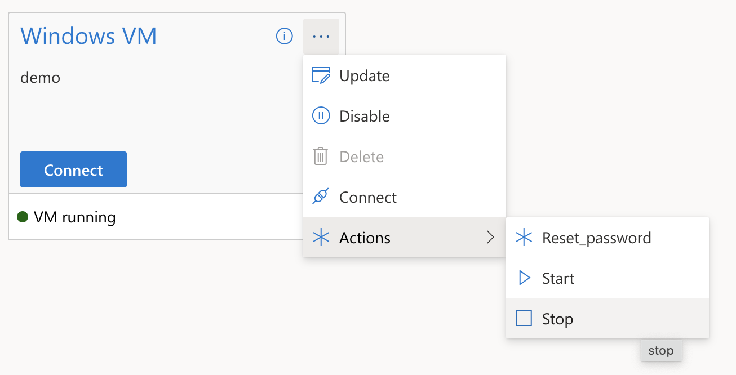Screen dimensions: 736x375
Task: Click the Reset_password asterisk icon
Action: (524, 238)
